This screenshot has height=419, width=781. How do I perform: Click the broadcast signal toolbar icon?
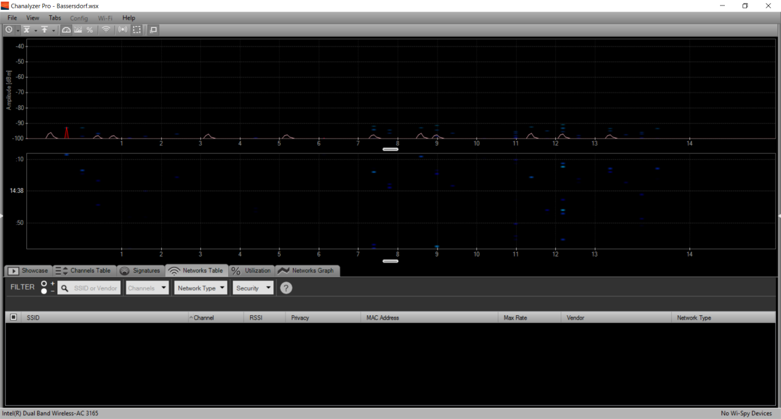click(x=123, y=29)
